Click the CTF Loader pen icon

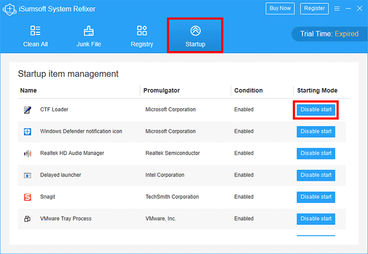click(27, 110)
